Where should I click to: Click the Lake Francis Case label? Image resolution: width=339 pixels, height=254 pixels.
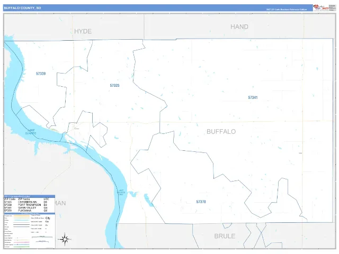[121, 192]
